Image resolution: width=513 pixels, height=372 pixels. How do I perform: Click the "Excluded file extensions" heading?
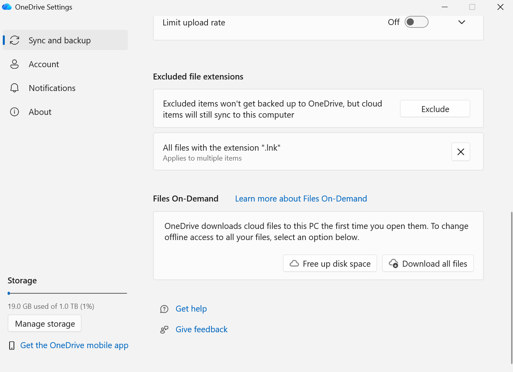(x=198, y=77)
